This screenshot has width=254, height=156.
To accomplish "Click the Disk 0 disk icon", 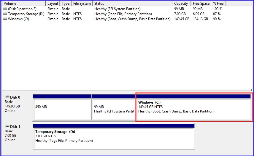I will pos(7,97).
